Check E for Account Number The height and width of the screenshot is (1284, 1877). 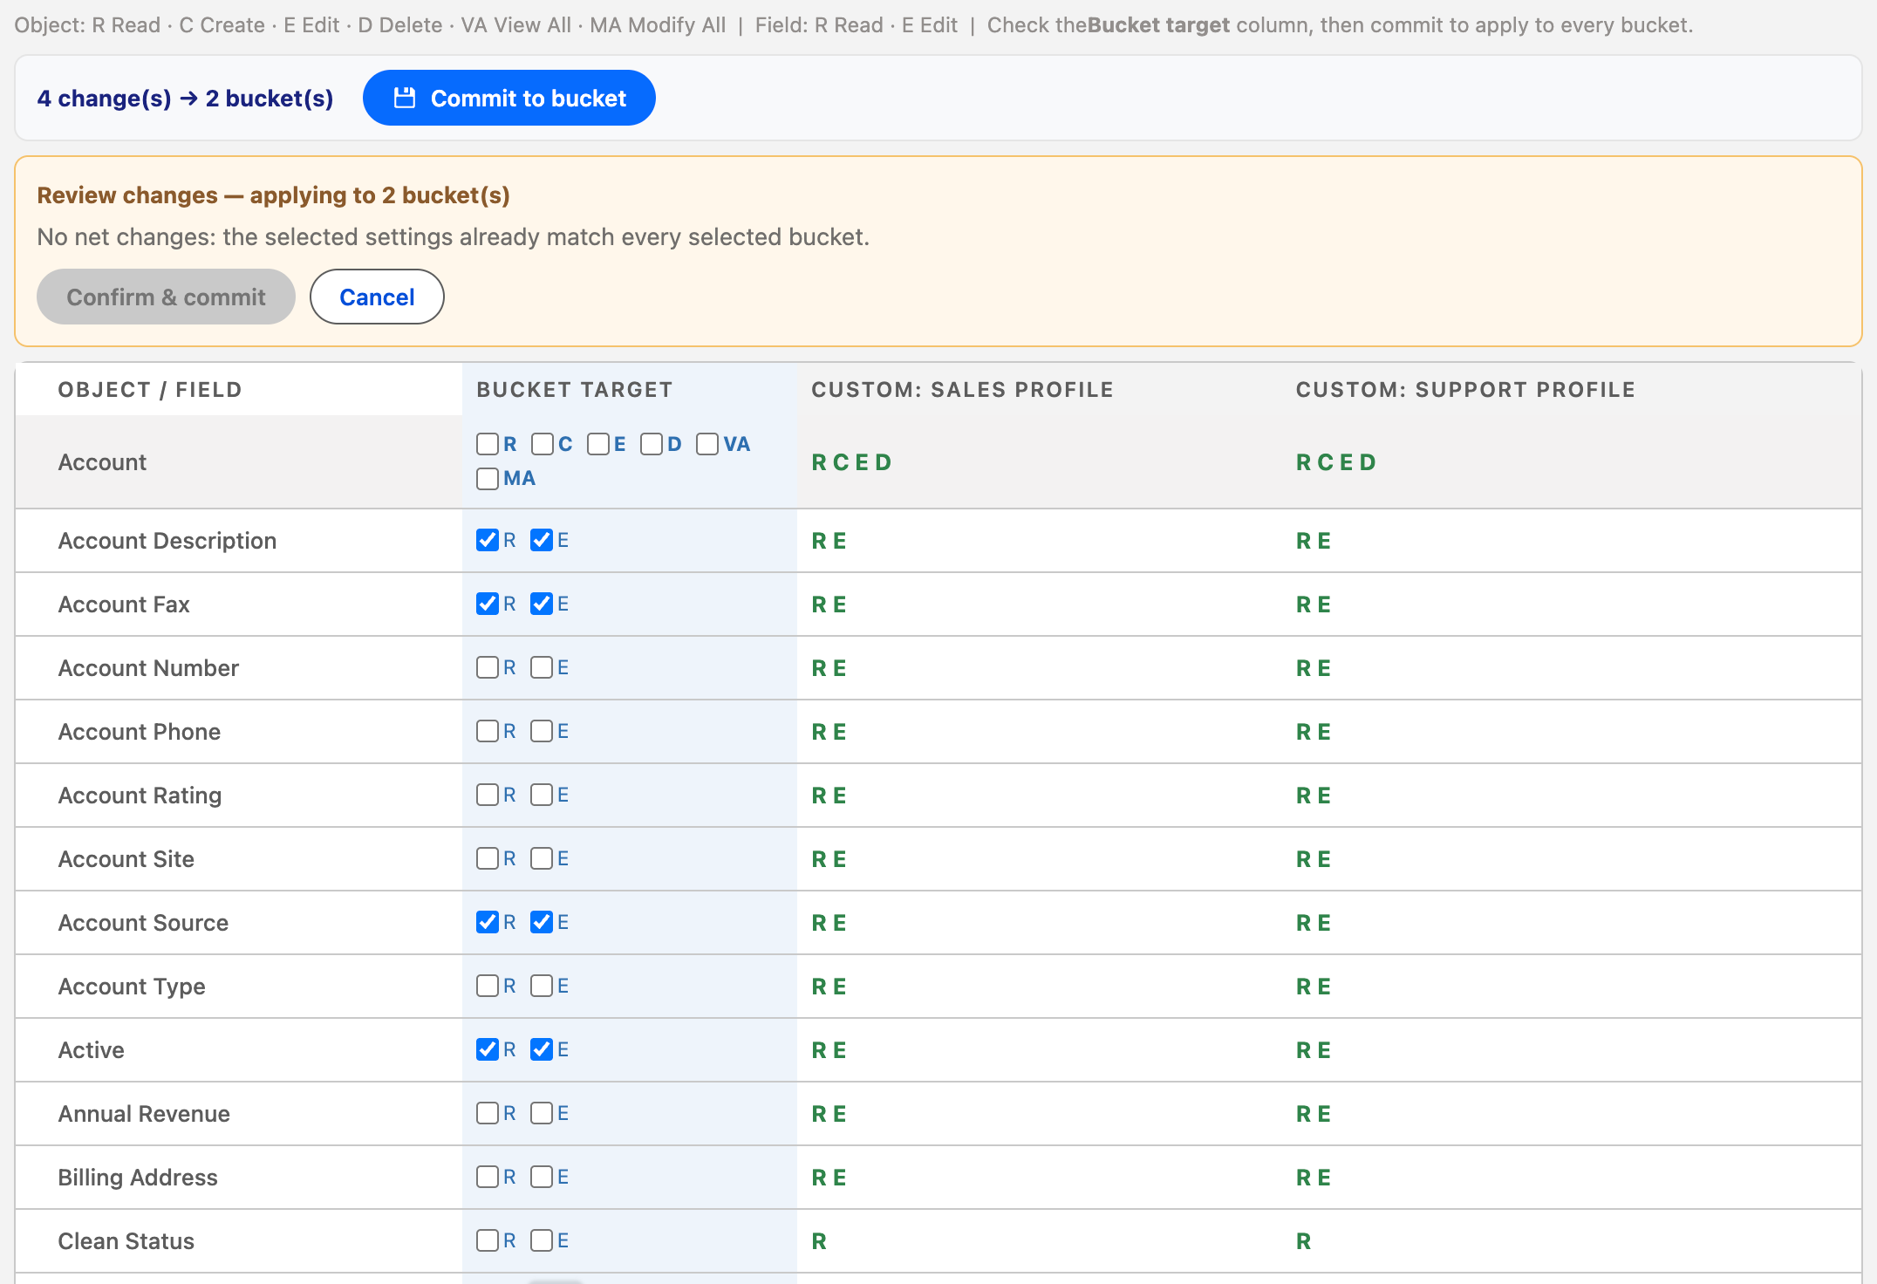pos(542,667)
